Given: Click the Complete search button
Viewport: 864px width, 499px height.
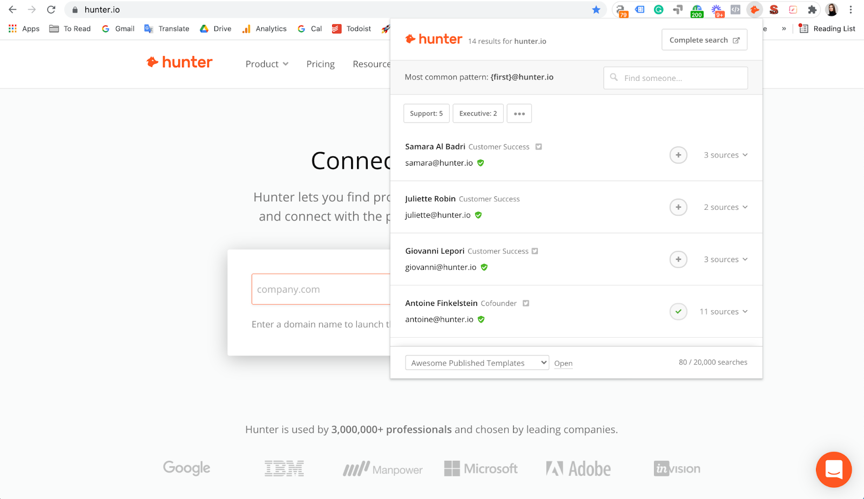Looking at the screenshot, I should click(704, 40).
